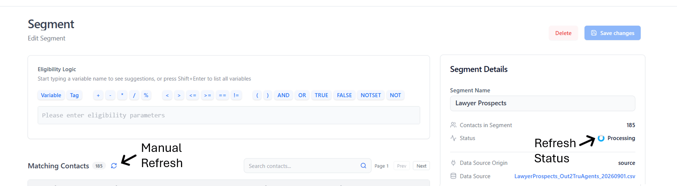Insert the divide slash operator
The height and width of the screenshot is (186, 677).
134,95
